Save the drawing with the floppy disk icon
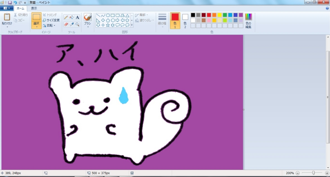 coord(10,3)
